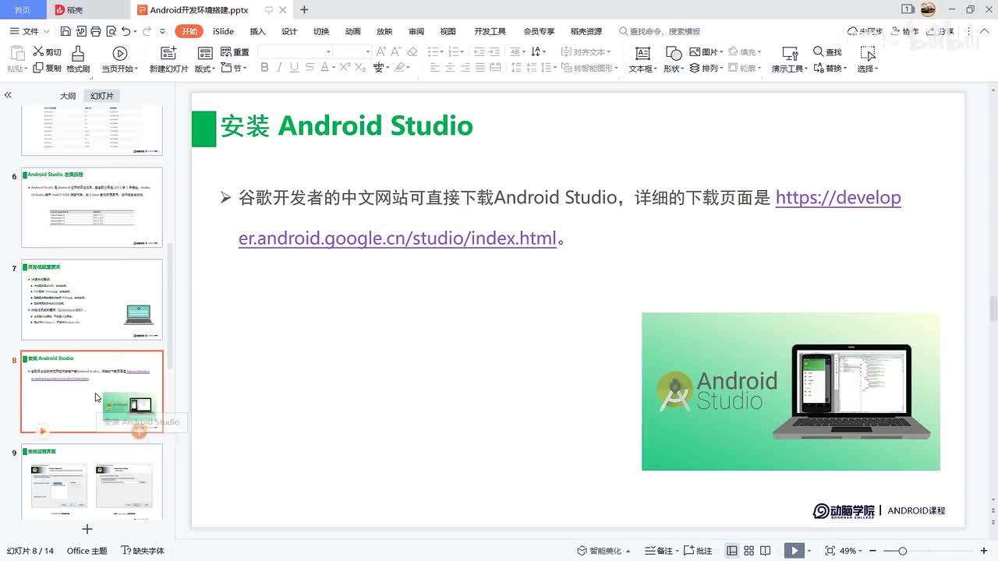Switch to the Review (审阅) tab

click(x=416, y=31)
